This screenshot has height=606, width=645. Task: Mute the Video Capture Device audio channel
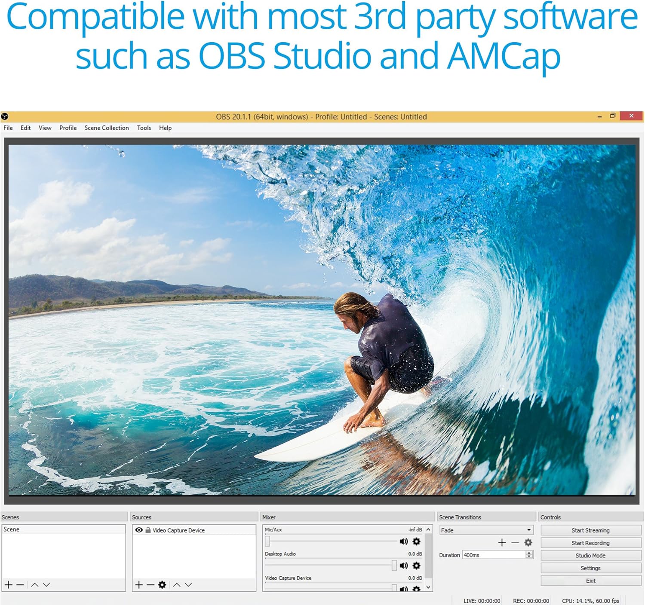pos(404,589)
